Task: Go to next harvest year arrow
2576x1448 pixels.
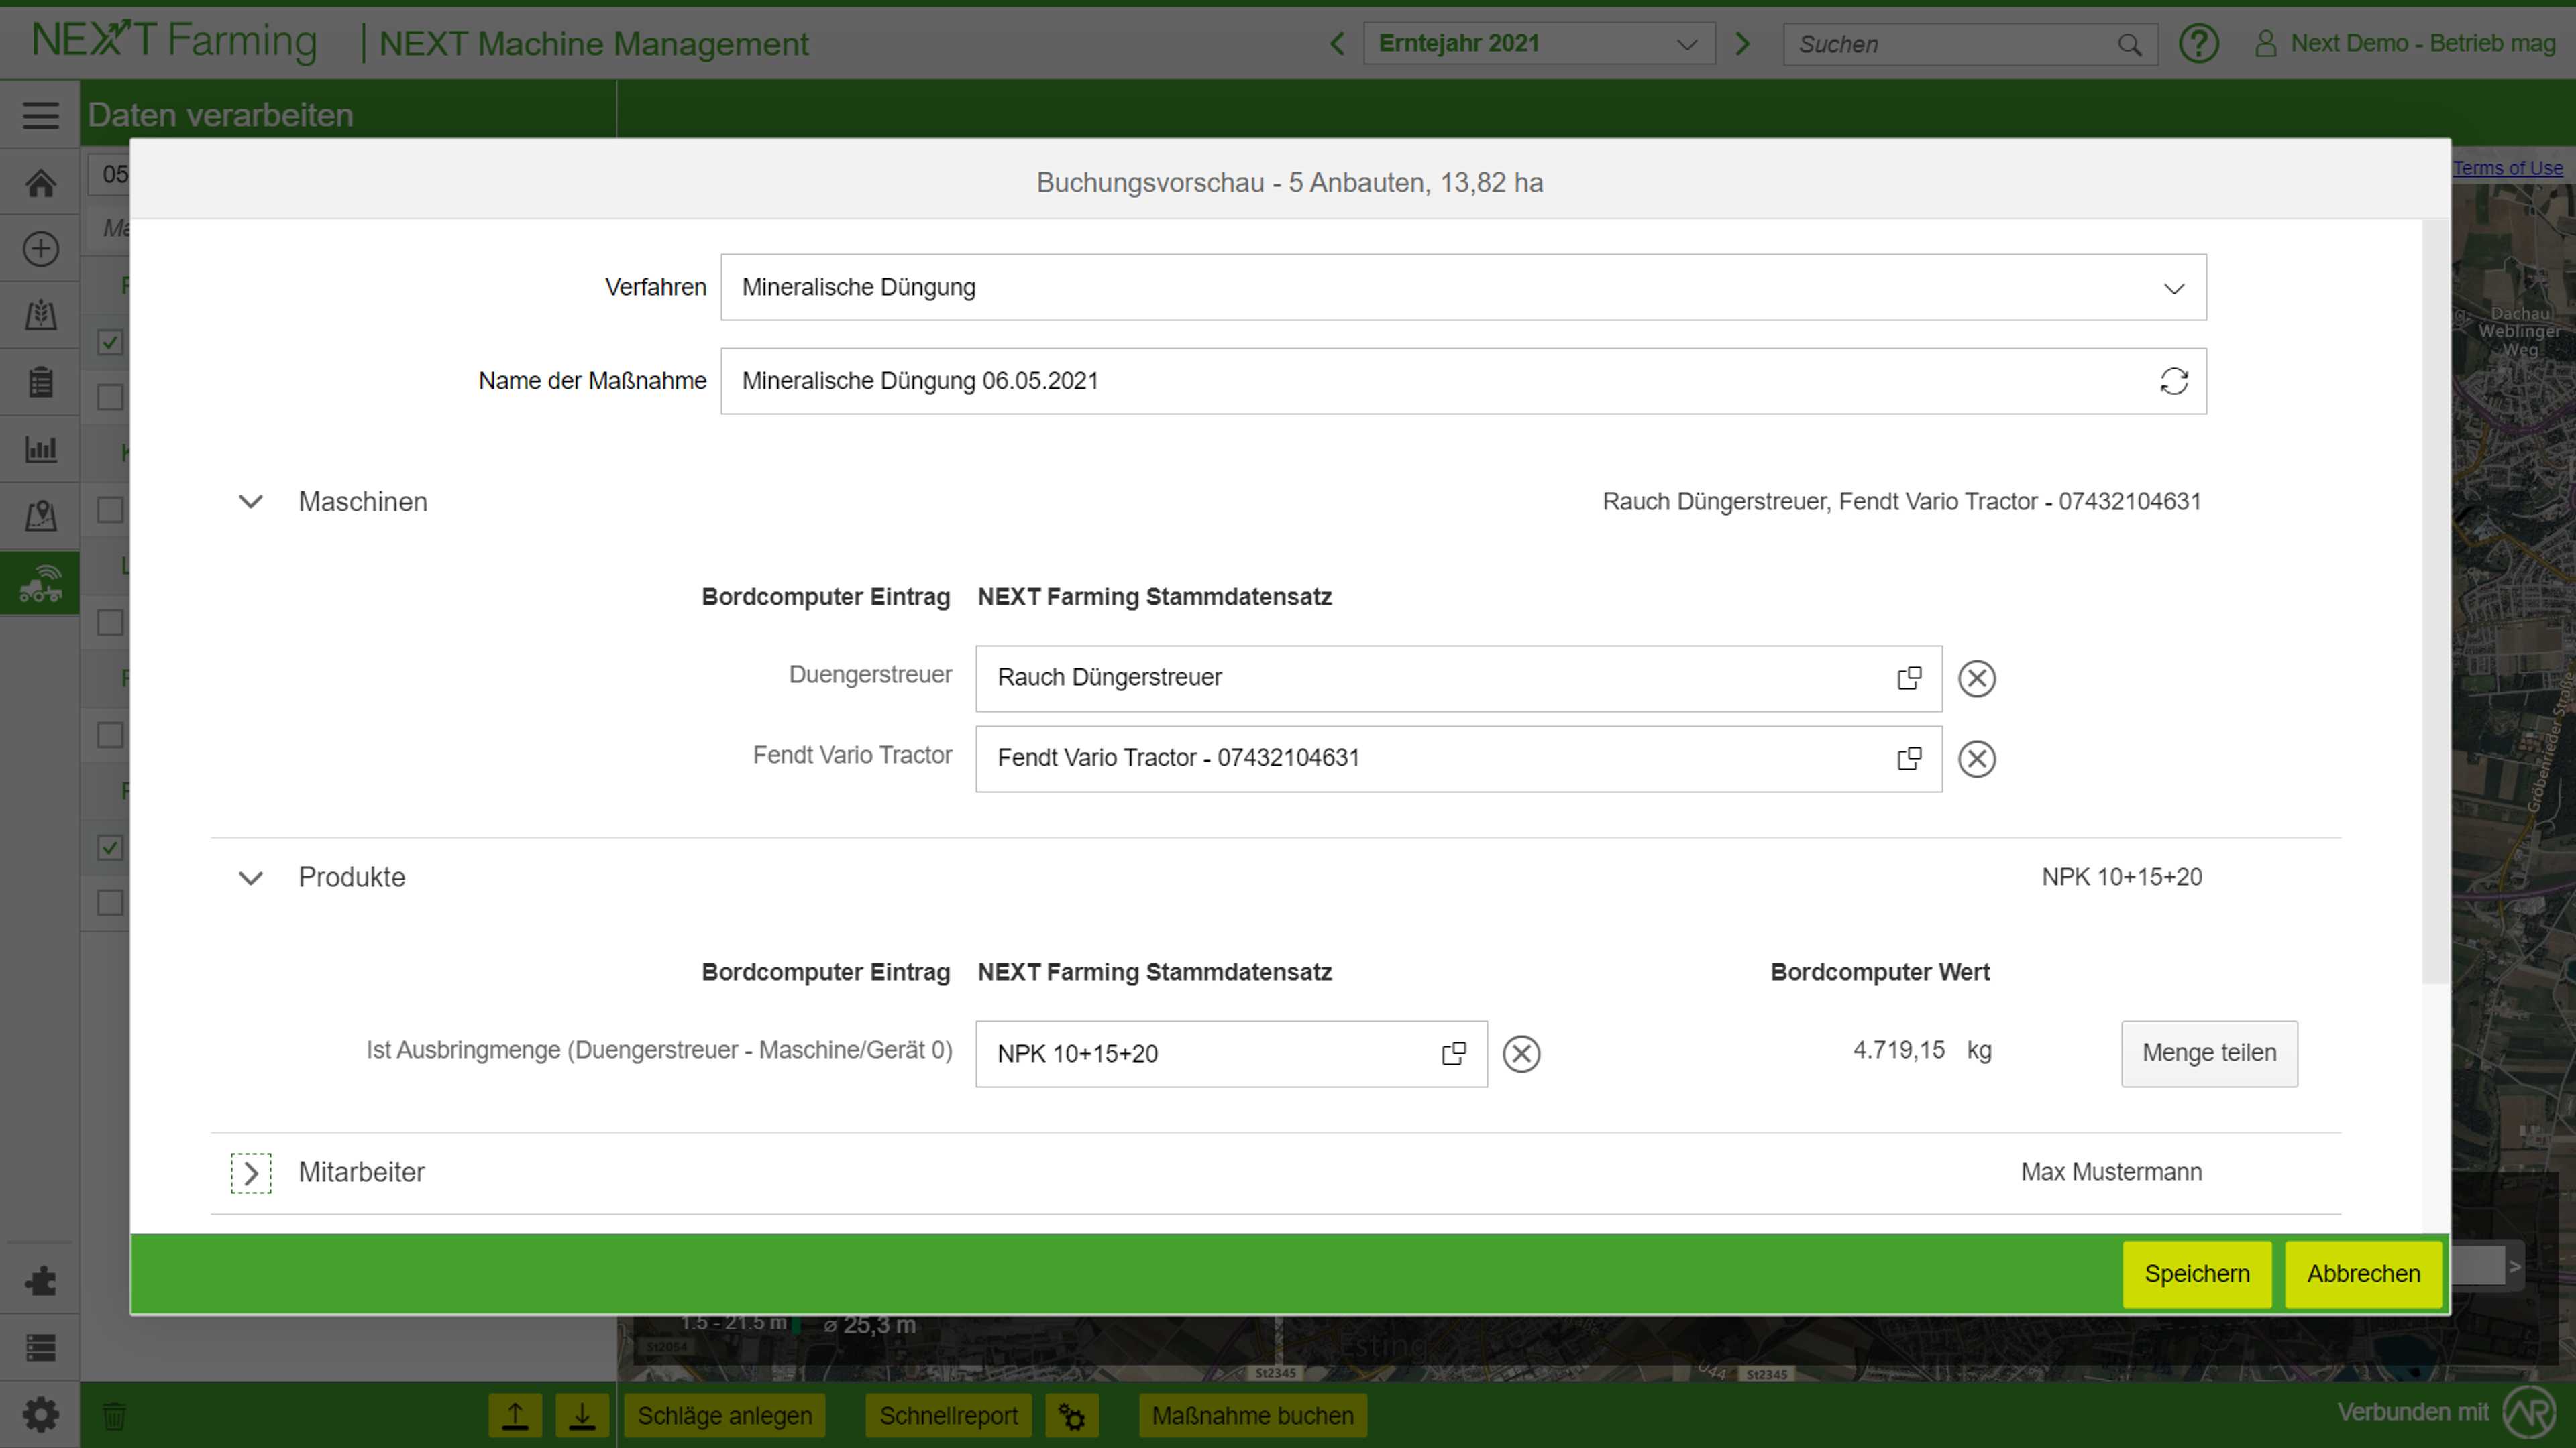Action: pos(1743,44)
